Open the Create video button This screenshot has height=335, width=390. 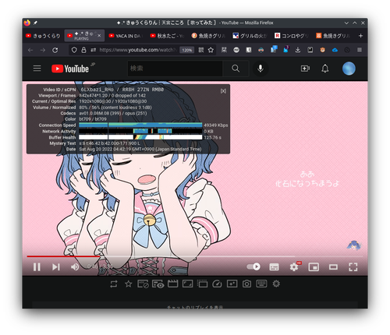[305, 69]
